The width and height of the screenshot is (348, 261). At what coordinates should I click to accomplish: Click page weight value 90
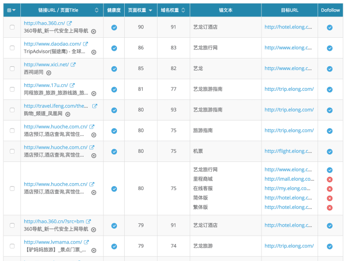coord(141,27)
